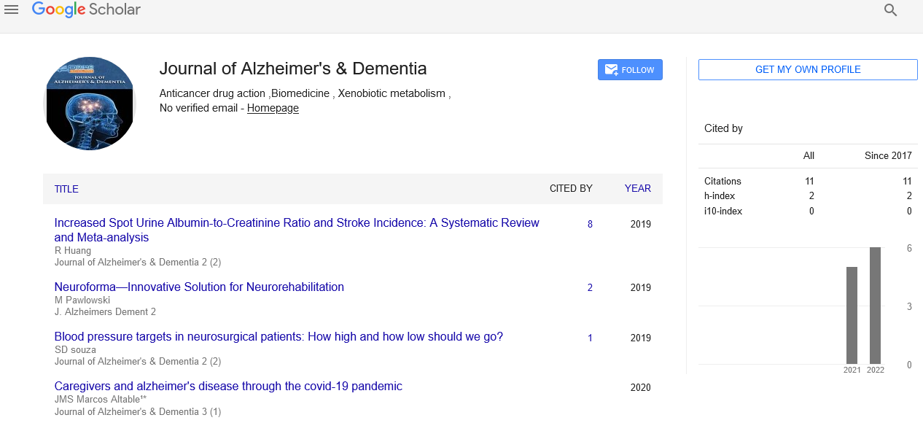This screenshot has height=423, width=923.
Task: Click citation count 1 for Blood pressure article
Action: coord(590,338)
